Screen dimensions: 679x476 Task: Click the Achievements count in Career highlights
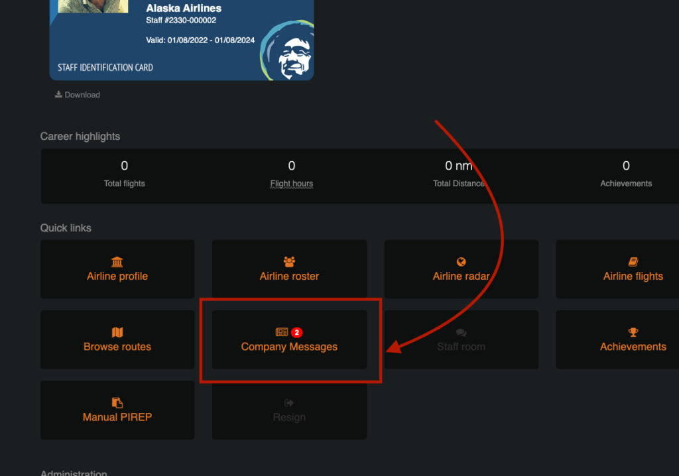pyautogui.click(x=626, y=166)
